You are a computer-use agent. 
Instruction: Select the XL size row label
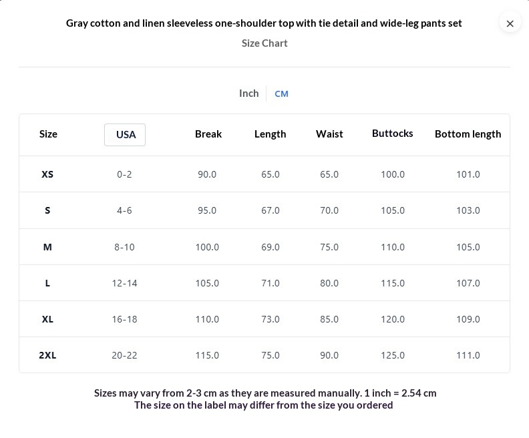point(47,319)
